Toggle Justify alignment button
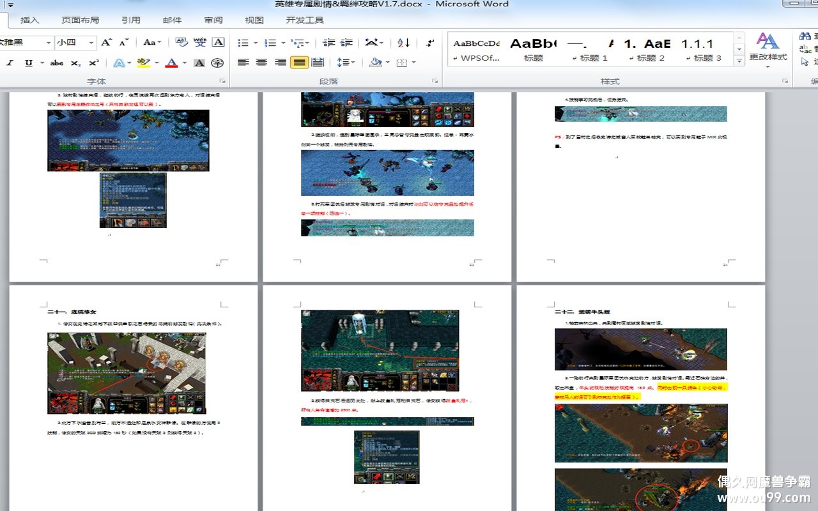The height and width of the screenshot is (511, 818). 298,63
